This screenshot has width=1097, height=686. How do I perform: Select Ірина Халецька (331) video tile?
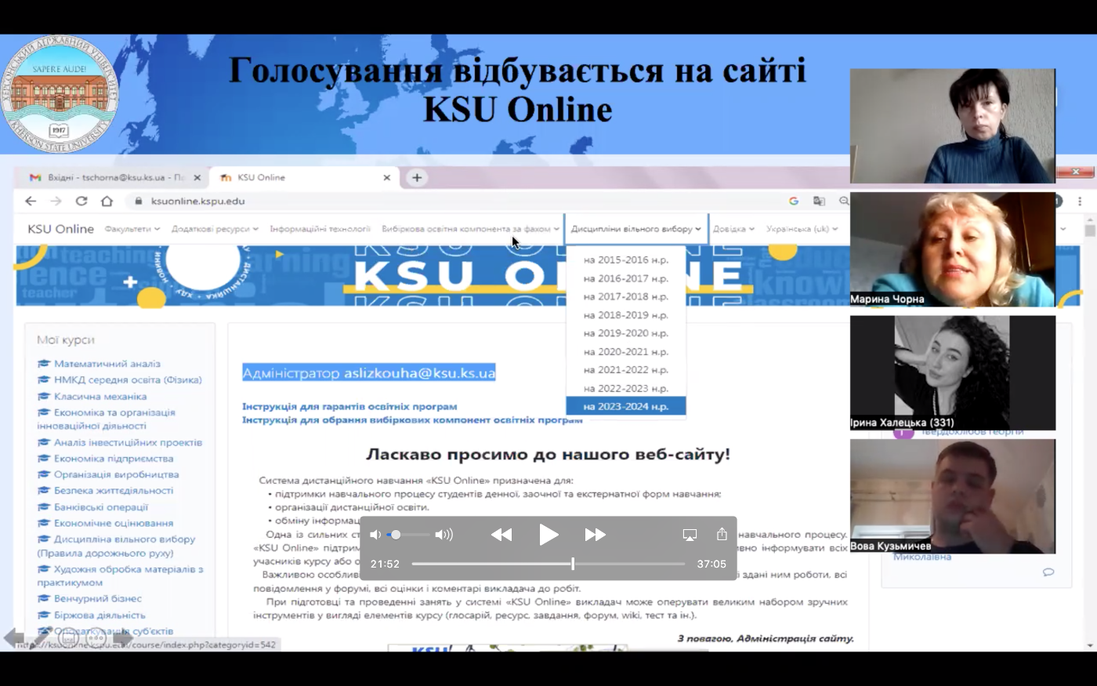point(953,373)
